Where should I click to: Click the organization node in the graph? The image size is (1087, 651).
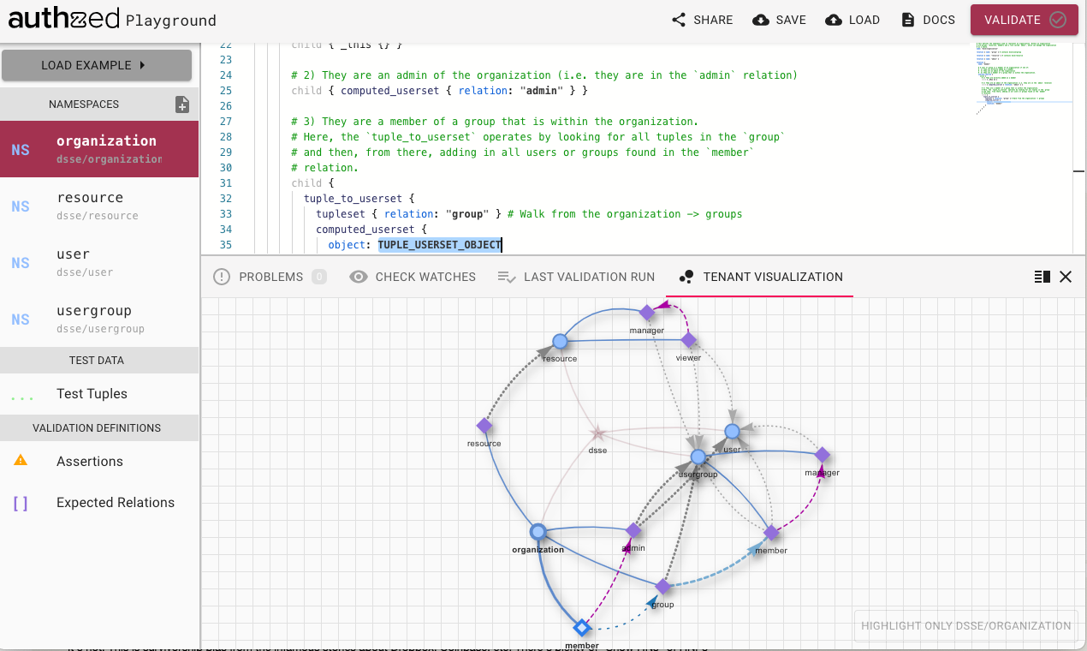click(538, 532)
